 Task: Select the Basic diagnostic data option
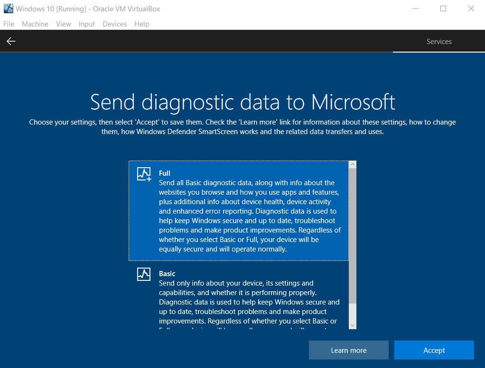coord(239,296)
